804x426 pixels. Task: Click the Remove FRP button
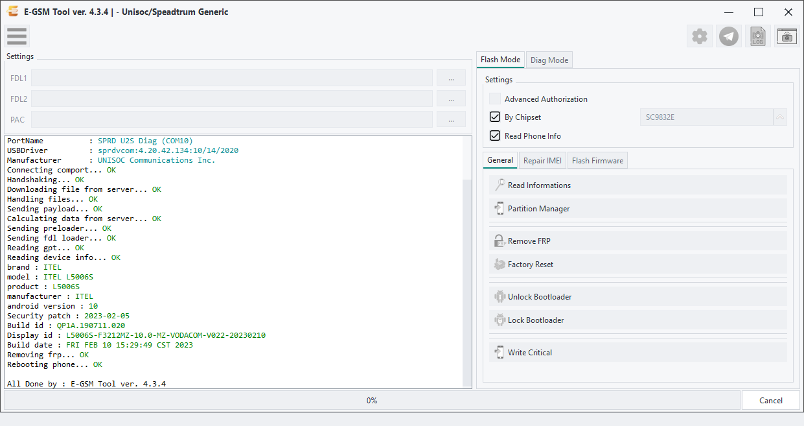pyautogui.click(x=638, y=241)
